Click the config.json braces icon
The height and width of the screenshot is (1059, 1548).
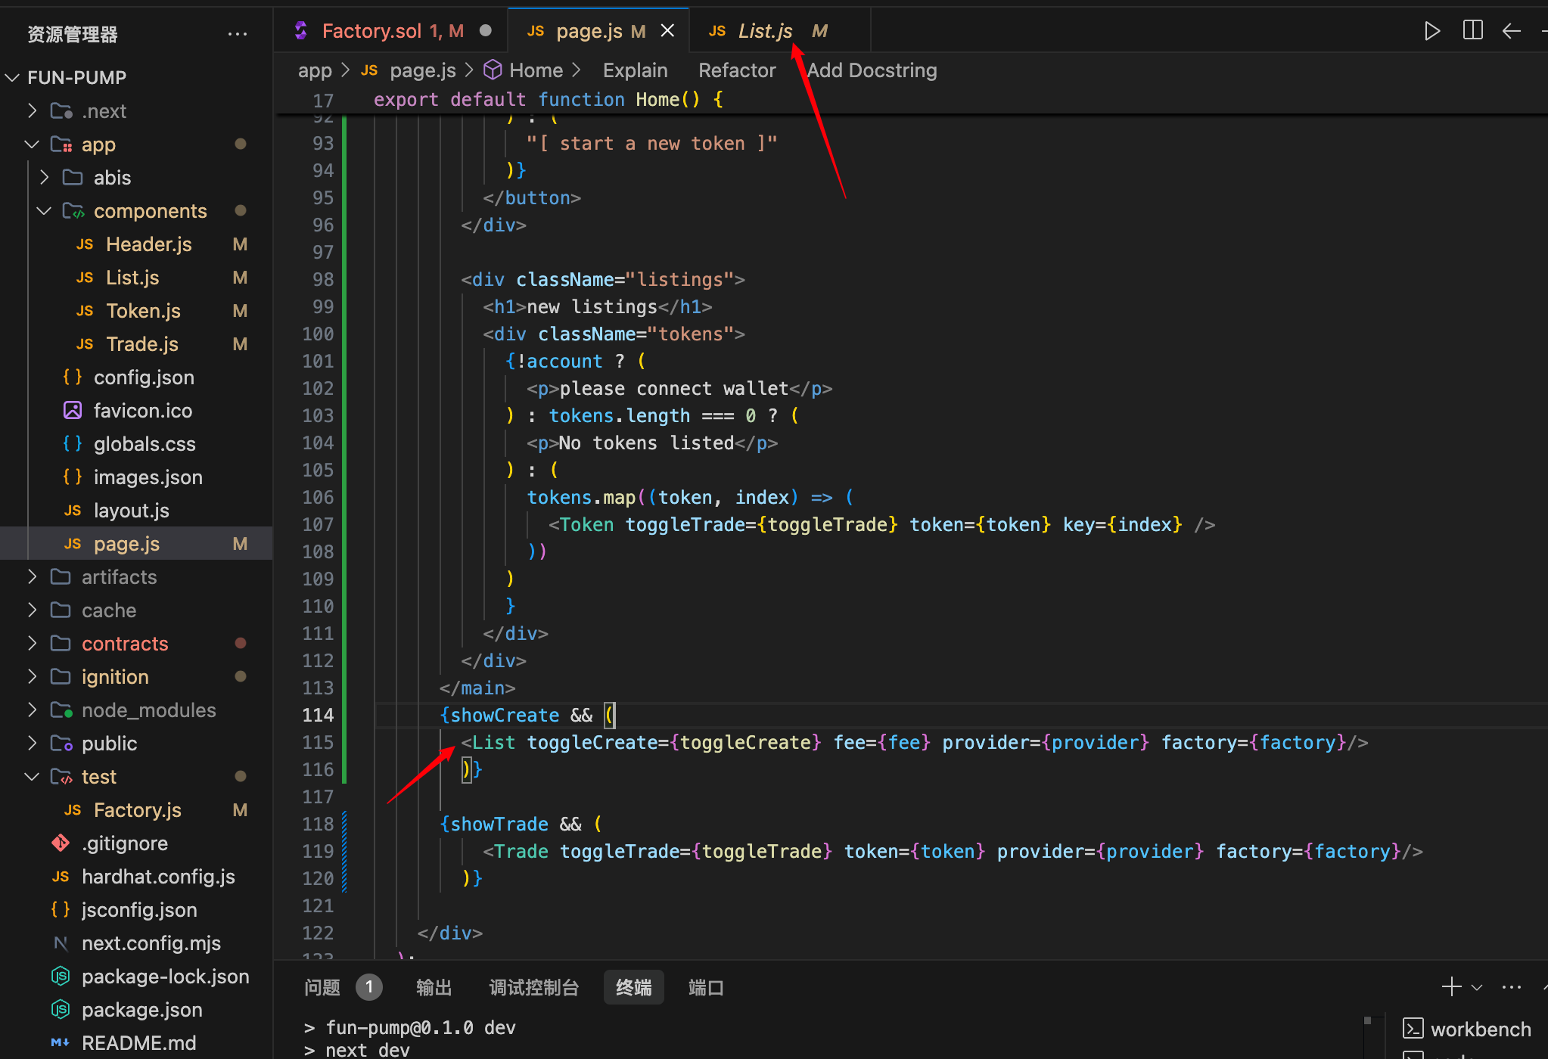click(x=73, y=377)
